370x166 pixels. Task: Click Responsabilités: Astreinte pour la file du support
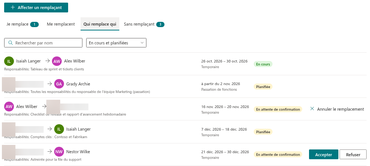pyautogui.click(x=43, y=159)
